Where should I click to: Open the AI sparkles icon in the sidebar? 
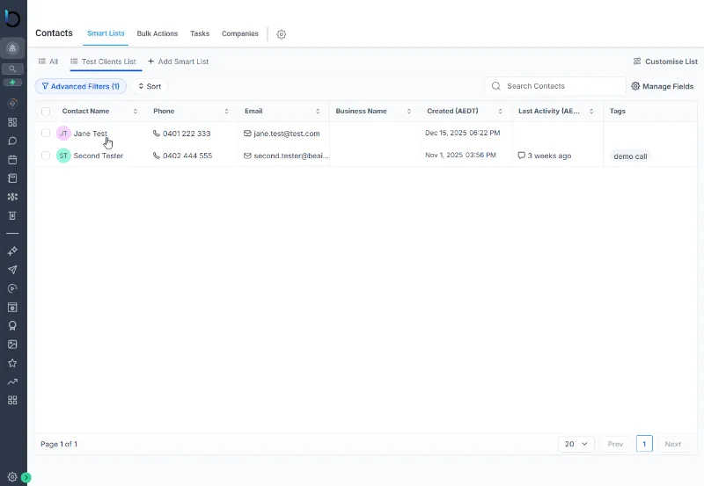click(12, 251)
